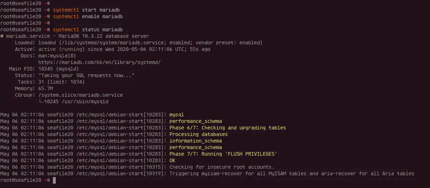Click the 'Triggering myisam-recover' log message
The height and width of the screenshot is (188, 430).
292,174
